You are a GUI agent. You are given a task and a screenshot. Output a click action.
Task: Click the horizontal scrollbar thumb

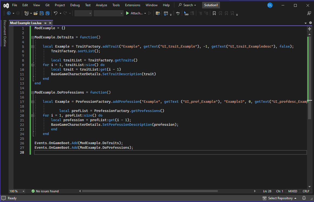tap(150, 191)
